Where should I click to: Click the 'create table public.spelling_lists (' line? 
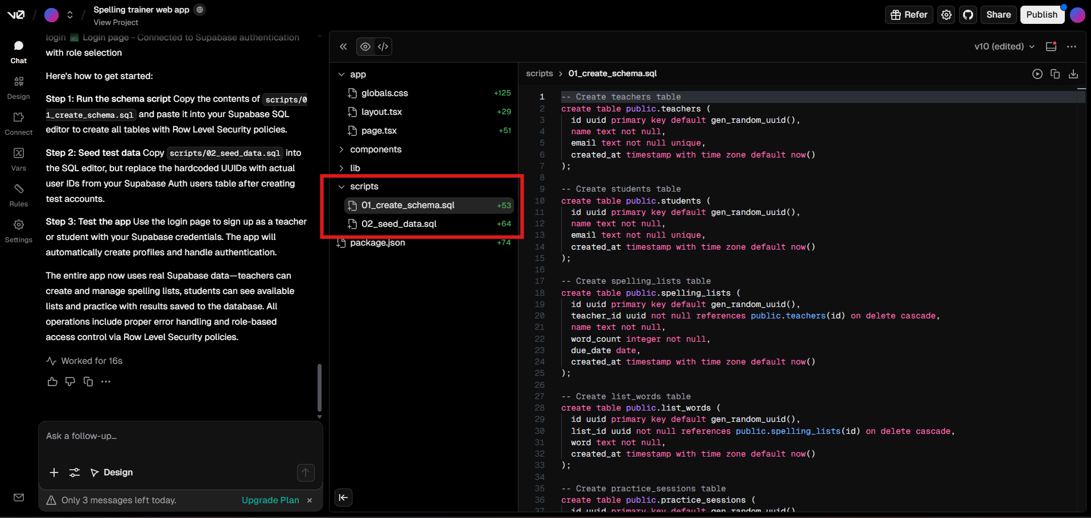(651, 293)
